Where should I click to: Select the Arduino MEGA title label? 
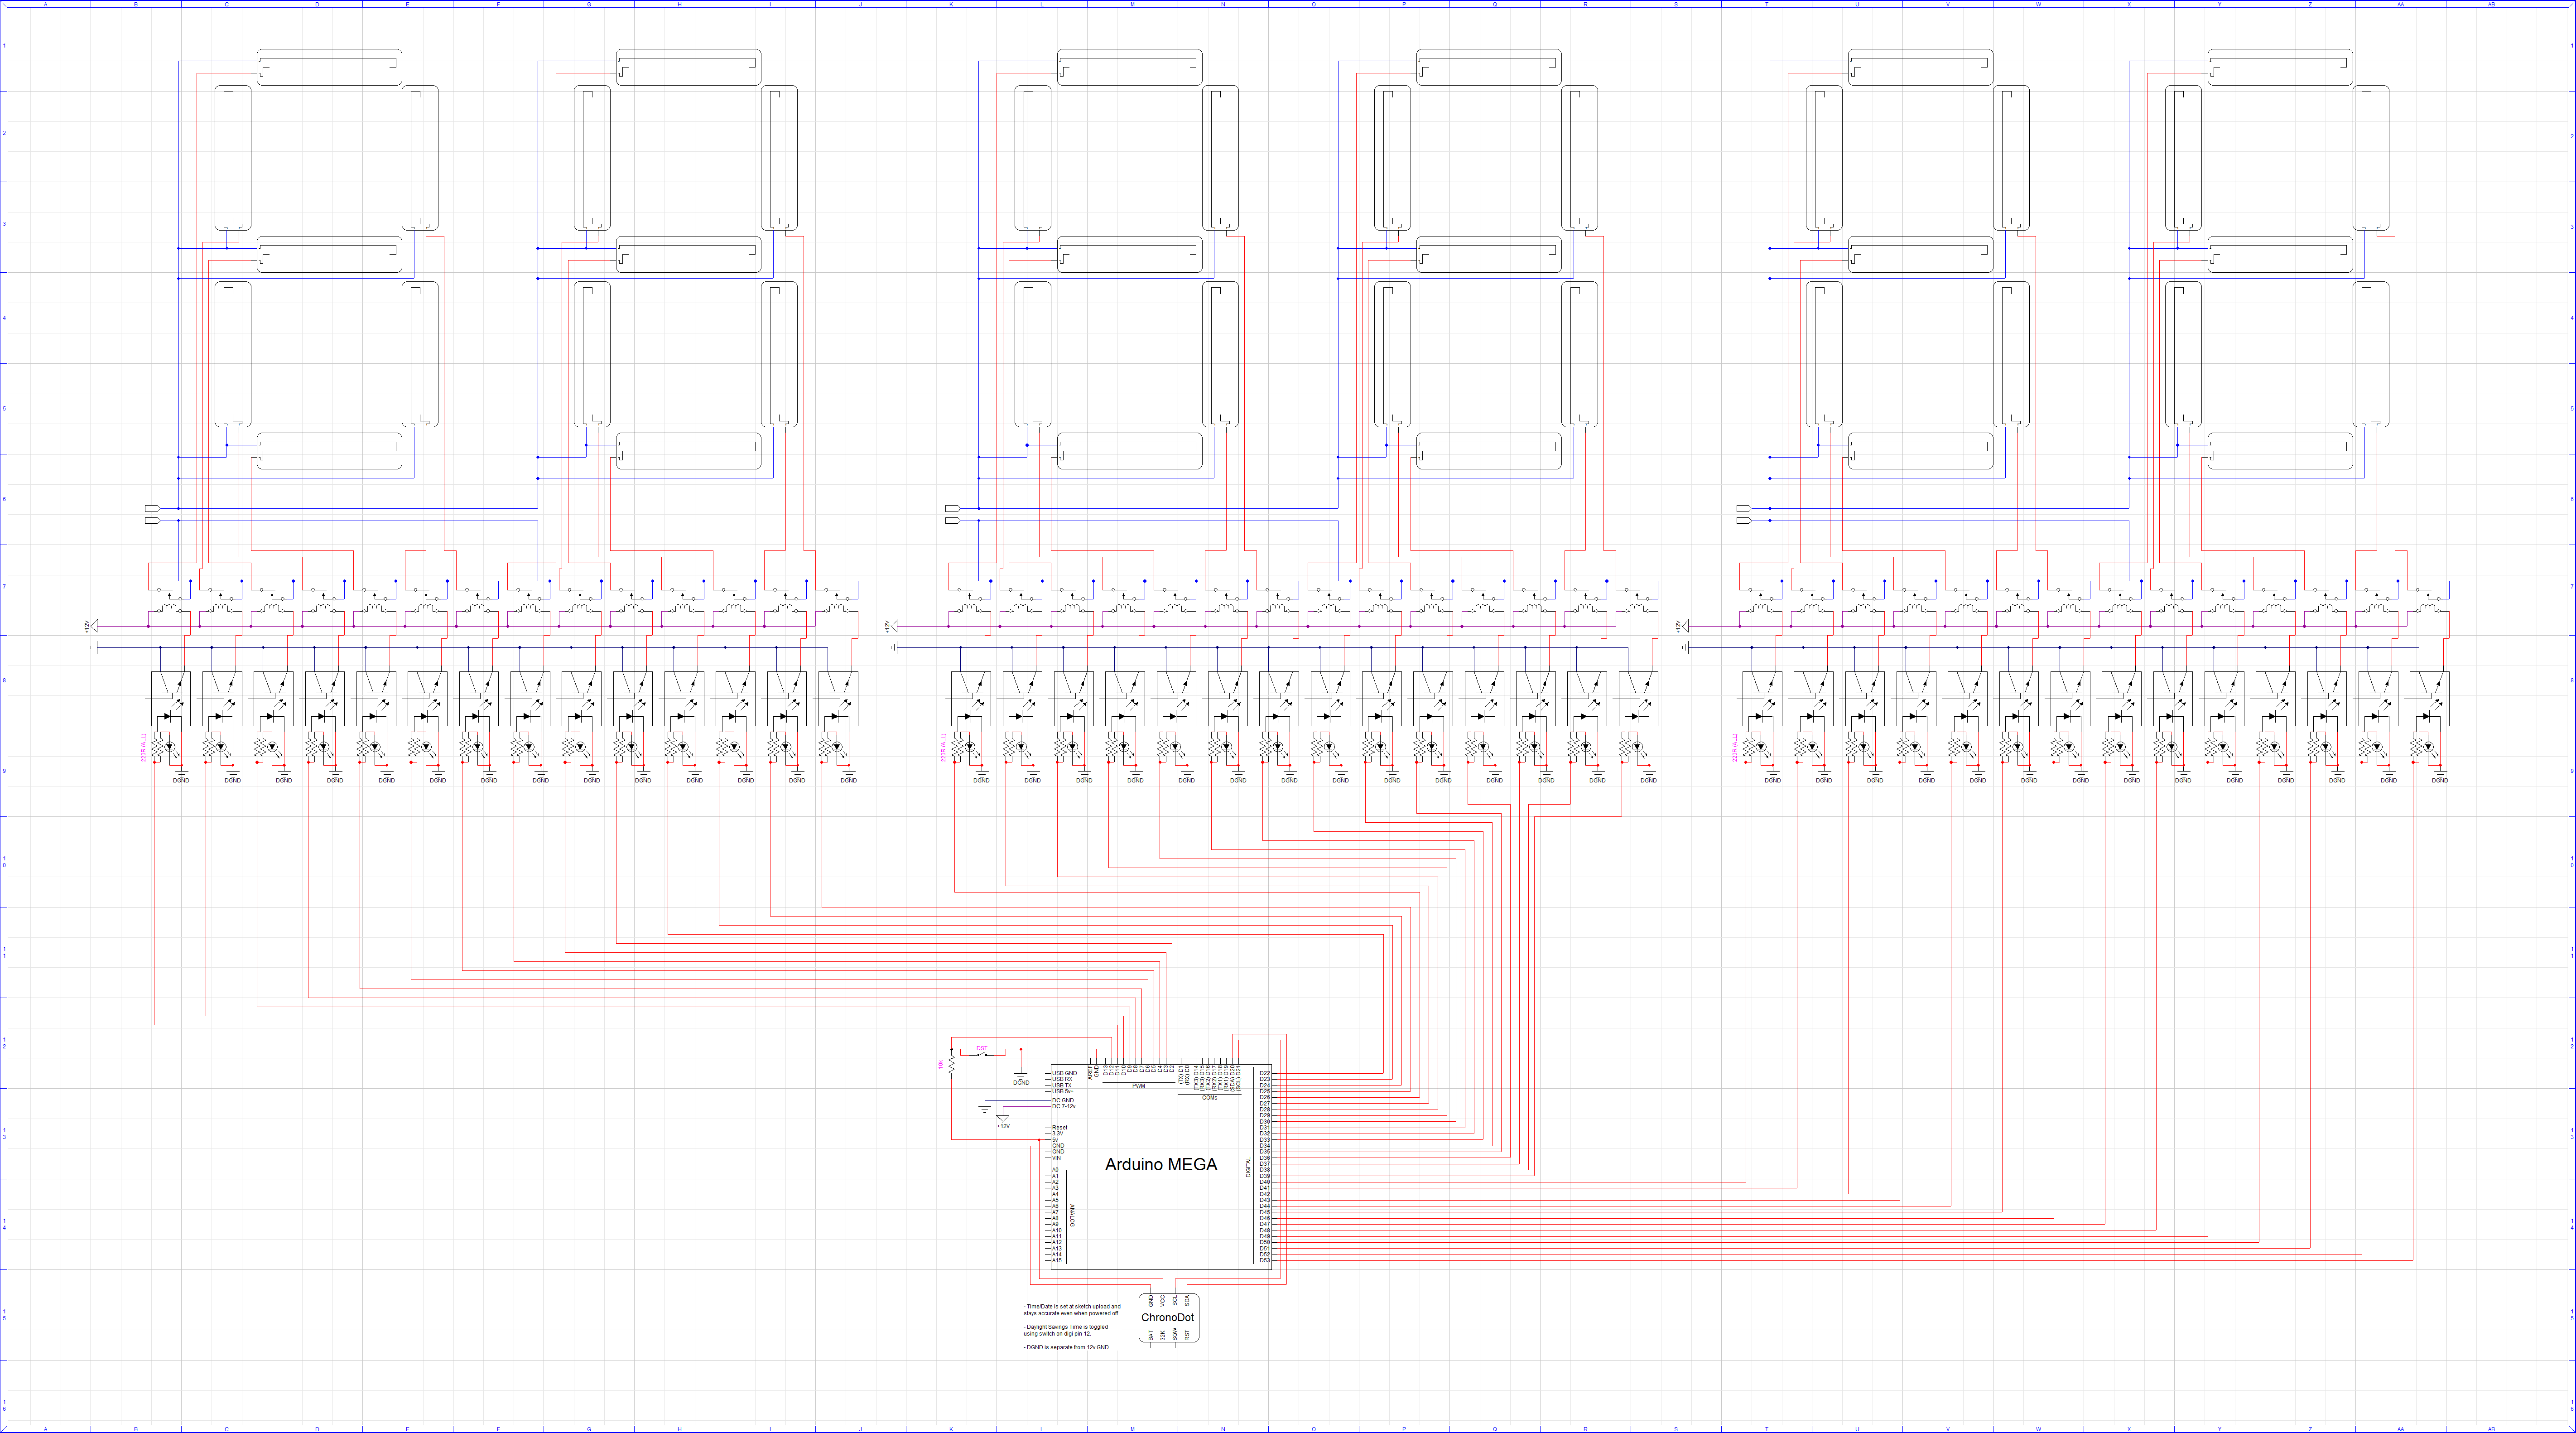[x=1160, y=1165]
